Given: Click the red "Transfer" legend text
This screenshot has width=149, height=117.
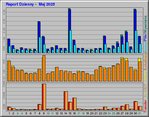Looking at the screenshot, I should 145,106.
